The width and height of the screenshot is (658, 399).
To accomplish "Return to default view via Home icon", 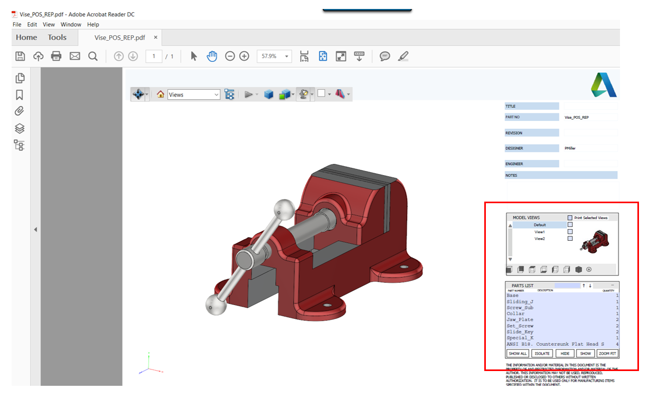I will tap(161, 94).
